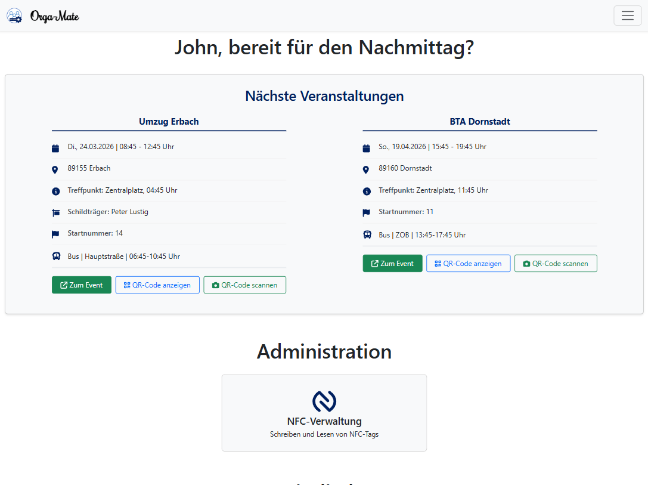The image size is (648, 485).
Task: Click the camera icon inside QR-Code scannen
Action: 215,285
